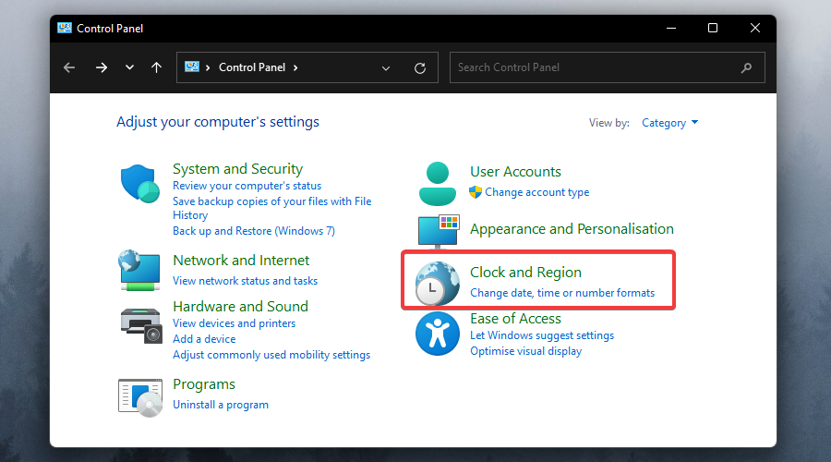This screenshot has width=831, height=462.
Task: Open User Accounts heading
Action: click(515, 172)
